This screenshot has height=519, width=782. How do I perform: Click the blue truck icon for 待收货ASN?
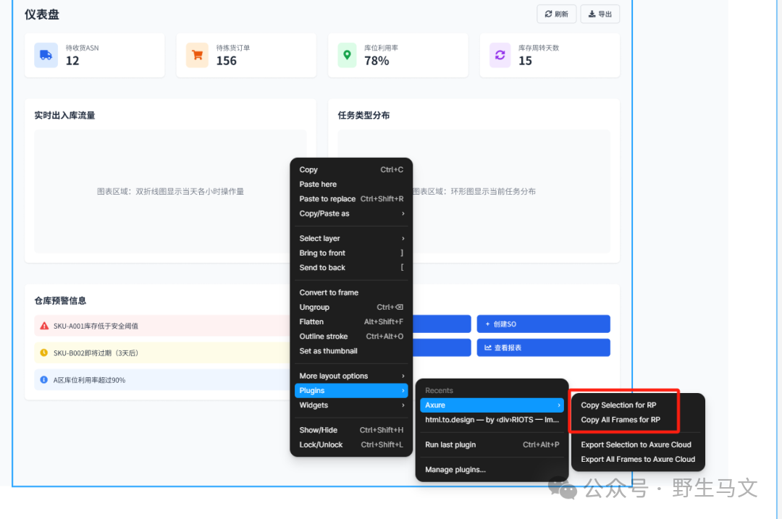pyautogui.click(x=46, y=55)
